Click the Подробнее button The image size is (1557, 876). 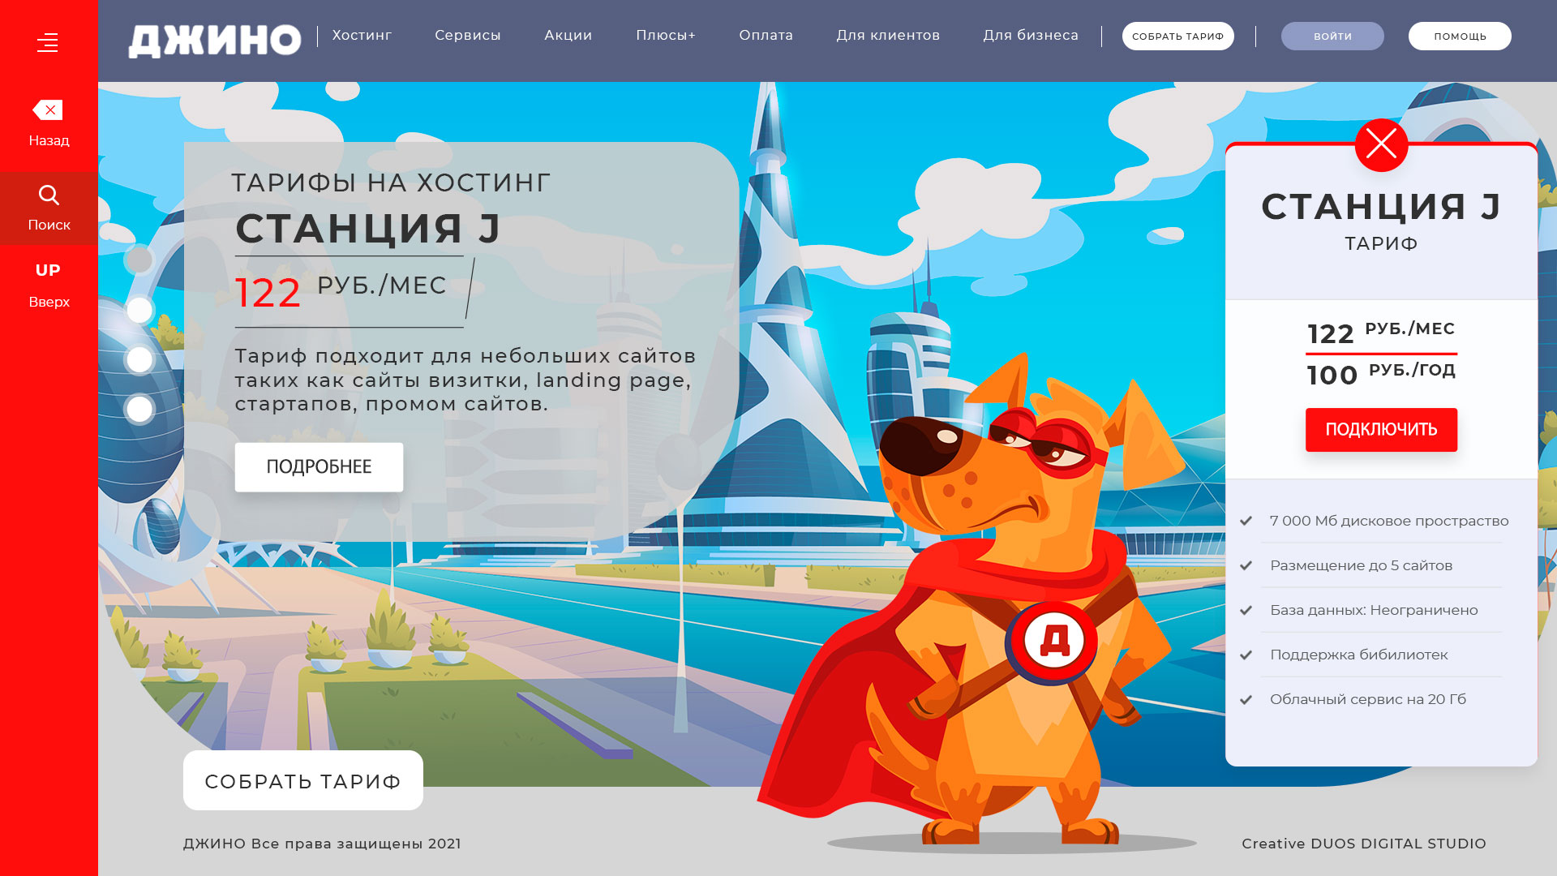click(319, 467)
